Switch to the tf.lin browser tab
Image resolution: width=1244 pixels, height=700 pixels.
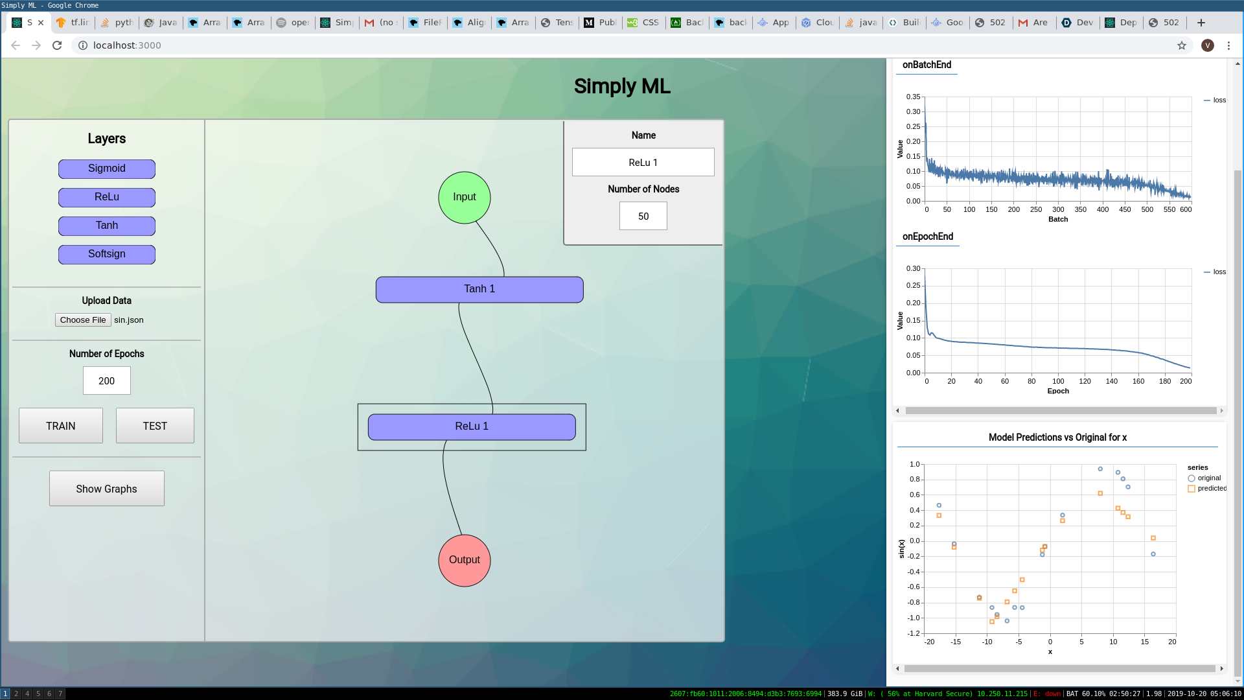[x=73, y=23]
